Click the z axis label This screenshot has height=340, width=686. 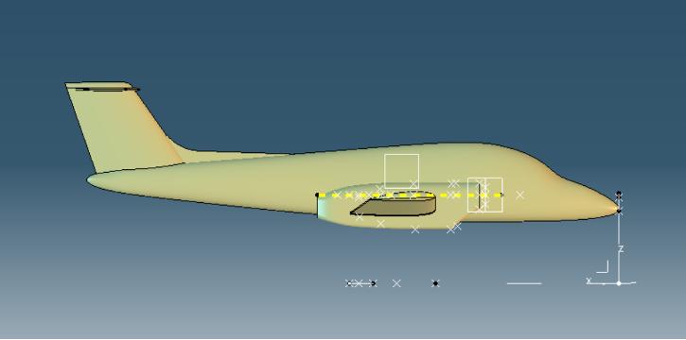pyautogui.click(x=621, y=248)
